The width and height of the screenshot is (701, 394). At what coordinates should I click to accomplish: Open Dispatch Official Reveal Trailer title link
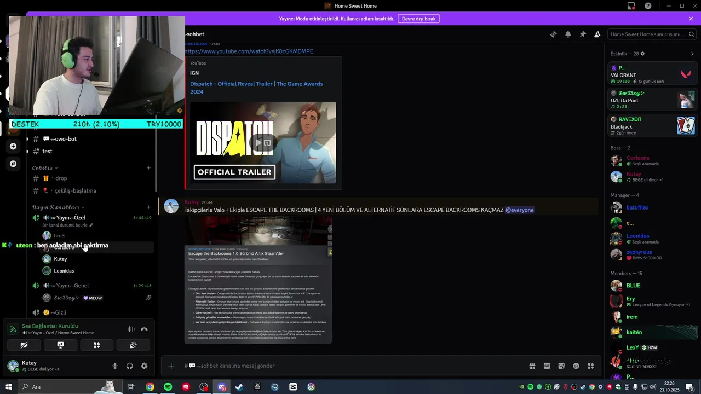tap(256, 88)
